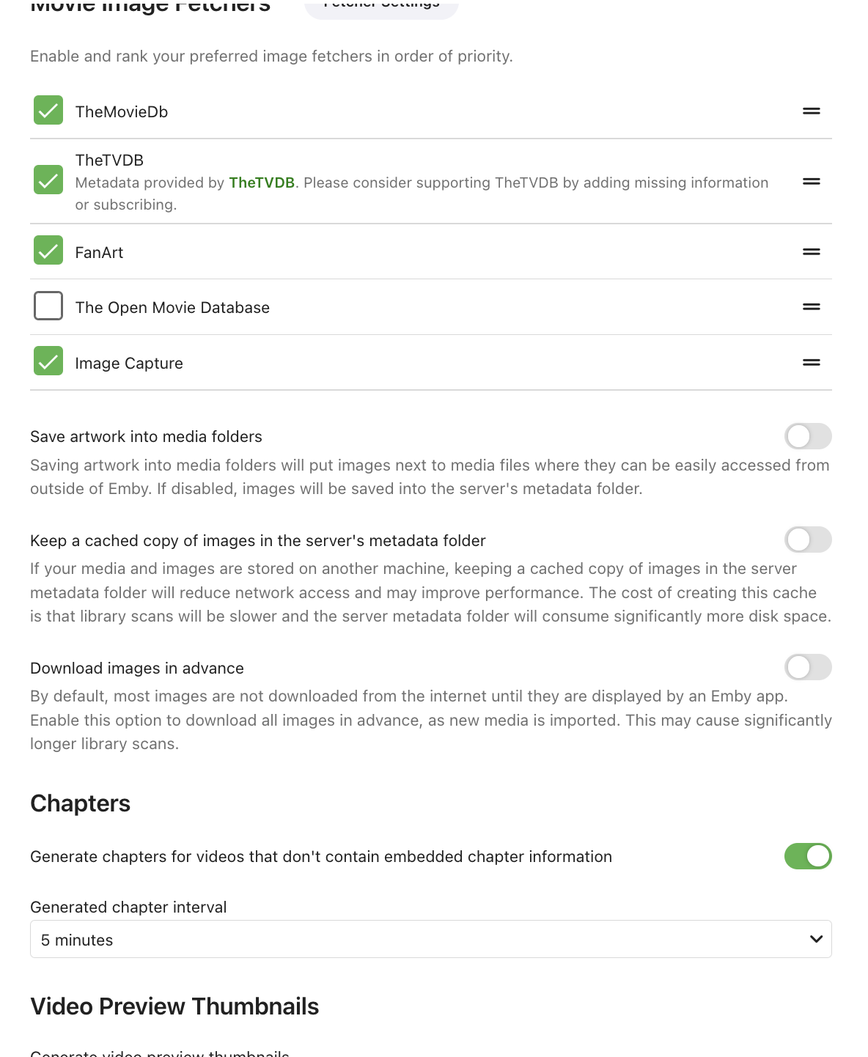Viewport: 868px width, 1057px height.
Task: Click the TheTVDB drag reorder handle
Action: (811, 182)
